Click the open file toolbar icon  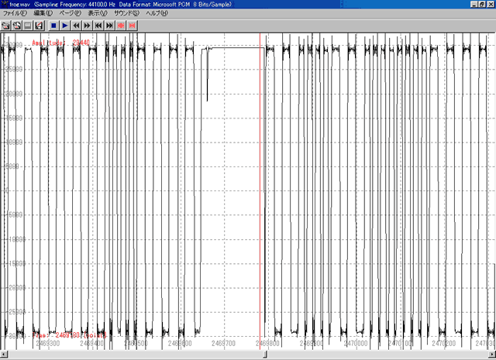coord(5,26)
